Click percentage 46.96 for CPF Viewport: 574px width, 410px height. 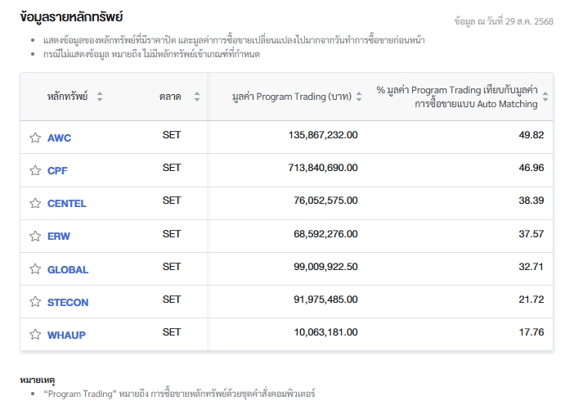(x=531, y=168)
